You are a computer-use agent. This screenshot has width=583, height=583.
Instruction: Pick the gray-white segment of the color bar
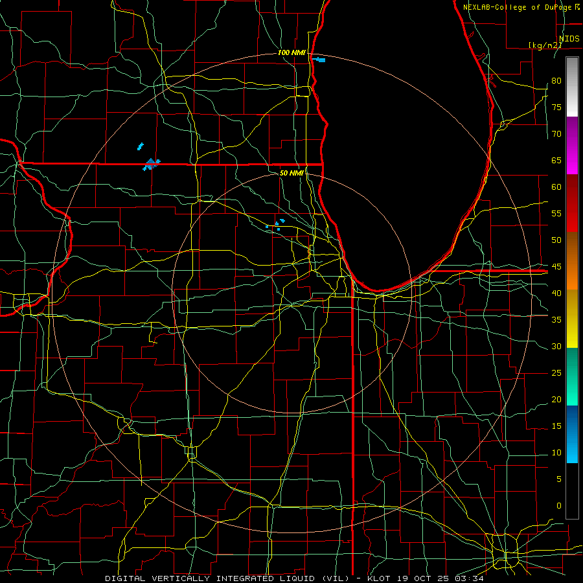tap(572, 87)
